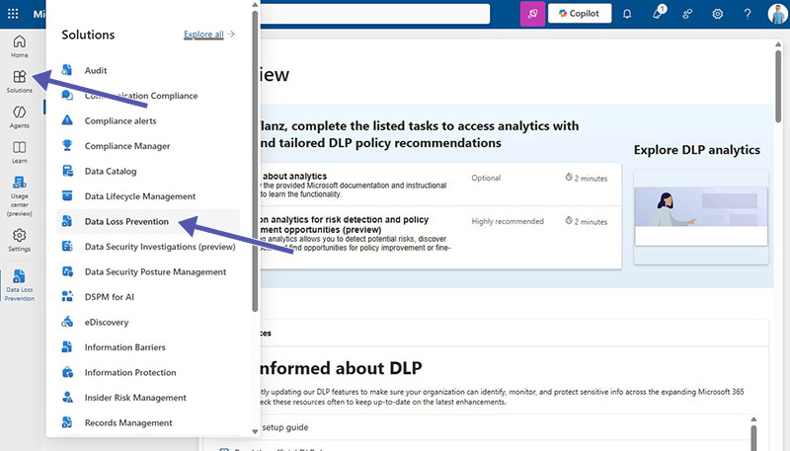The height and width of the screenshot is (451, 790).
Task: Click Solutions panel scroll down arrow
Action: (255, 431)
